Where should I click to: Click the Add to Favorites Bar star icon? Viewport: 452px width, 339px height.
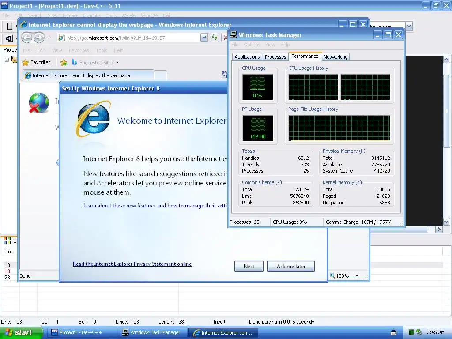[64, 62]
